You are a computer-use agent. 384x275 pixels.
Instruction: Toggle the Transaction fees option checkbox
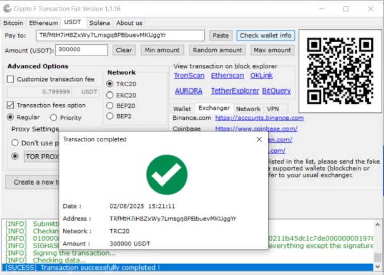click(x=10, y=105)
